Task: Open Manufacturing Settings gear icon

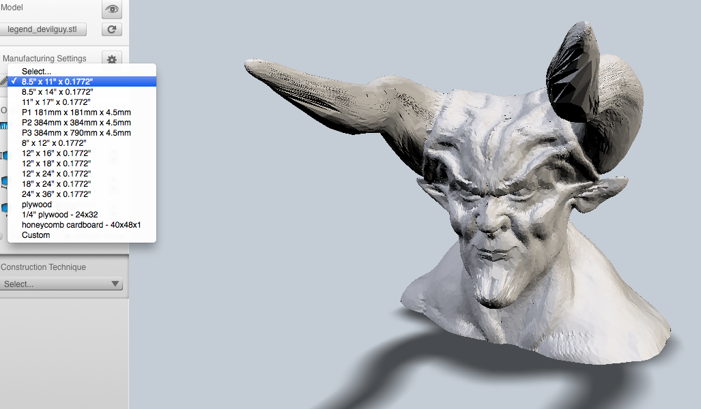Action: coord(112,59)
